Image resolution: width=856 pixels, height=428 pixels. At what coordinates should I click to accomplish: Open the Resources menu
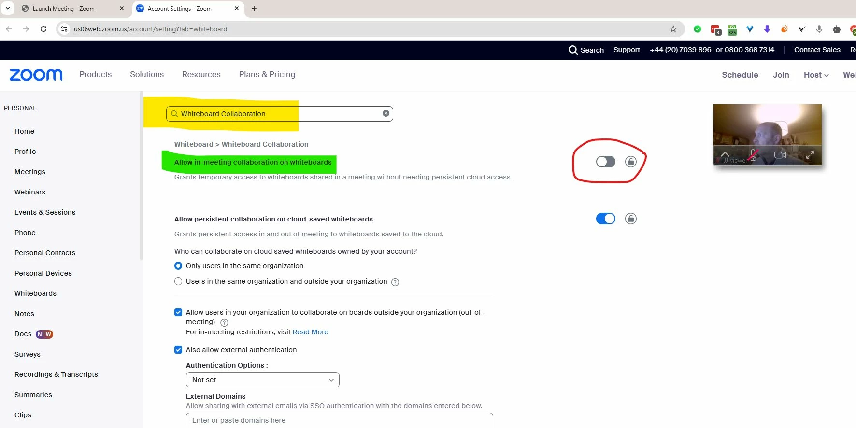201,74
